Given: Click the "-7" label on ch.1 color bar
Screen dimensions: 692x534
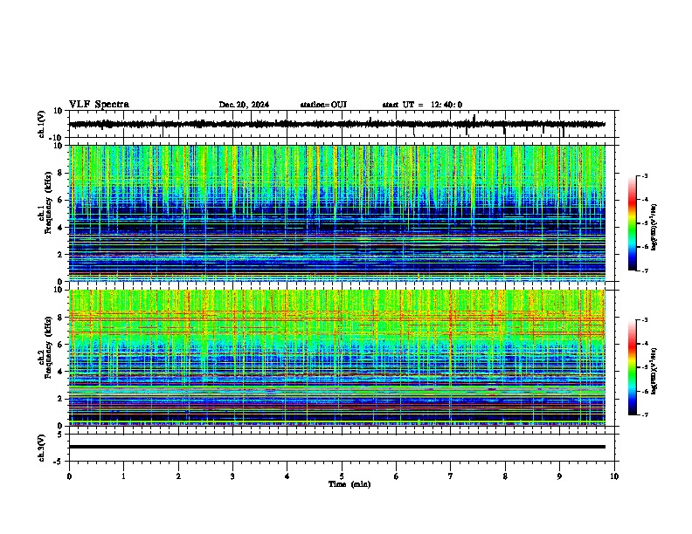Looking at the screenshot, I should tap(645, 270).
